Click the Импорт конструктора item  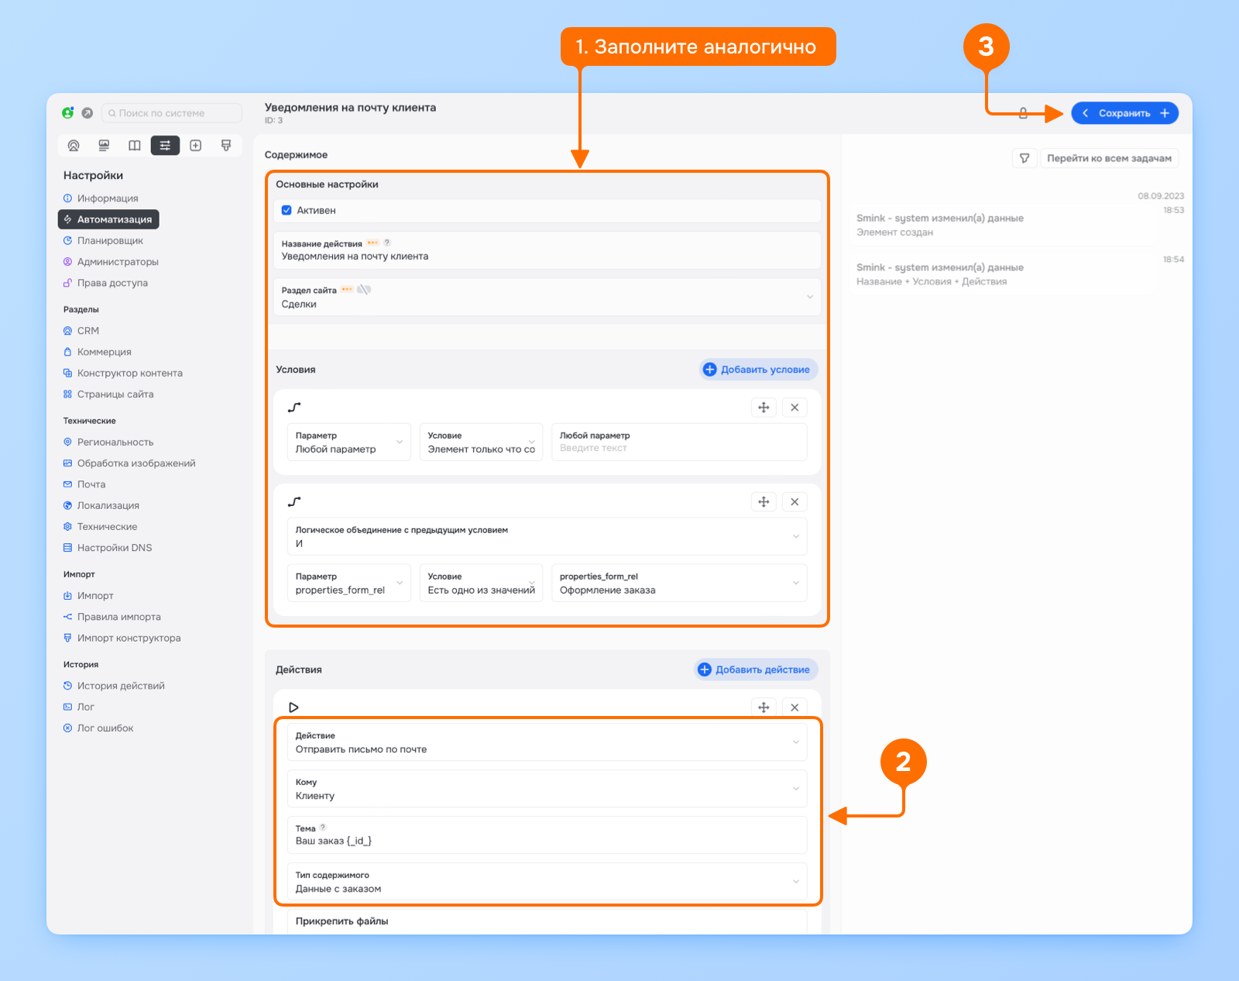[x=122, y=639]
